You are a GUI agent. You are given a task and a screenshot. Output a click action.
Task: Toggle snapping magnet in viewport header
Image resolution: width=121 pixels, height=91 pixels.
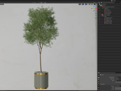point(41,3)
